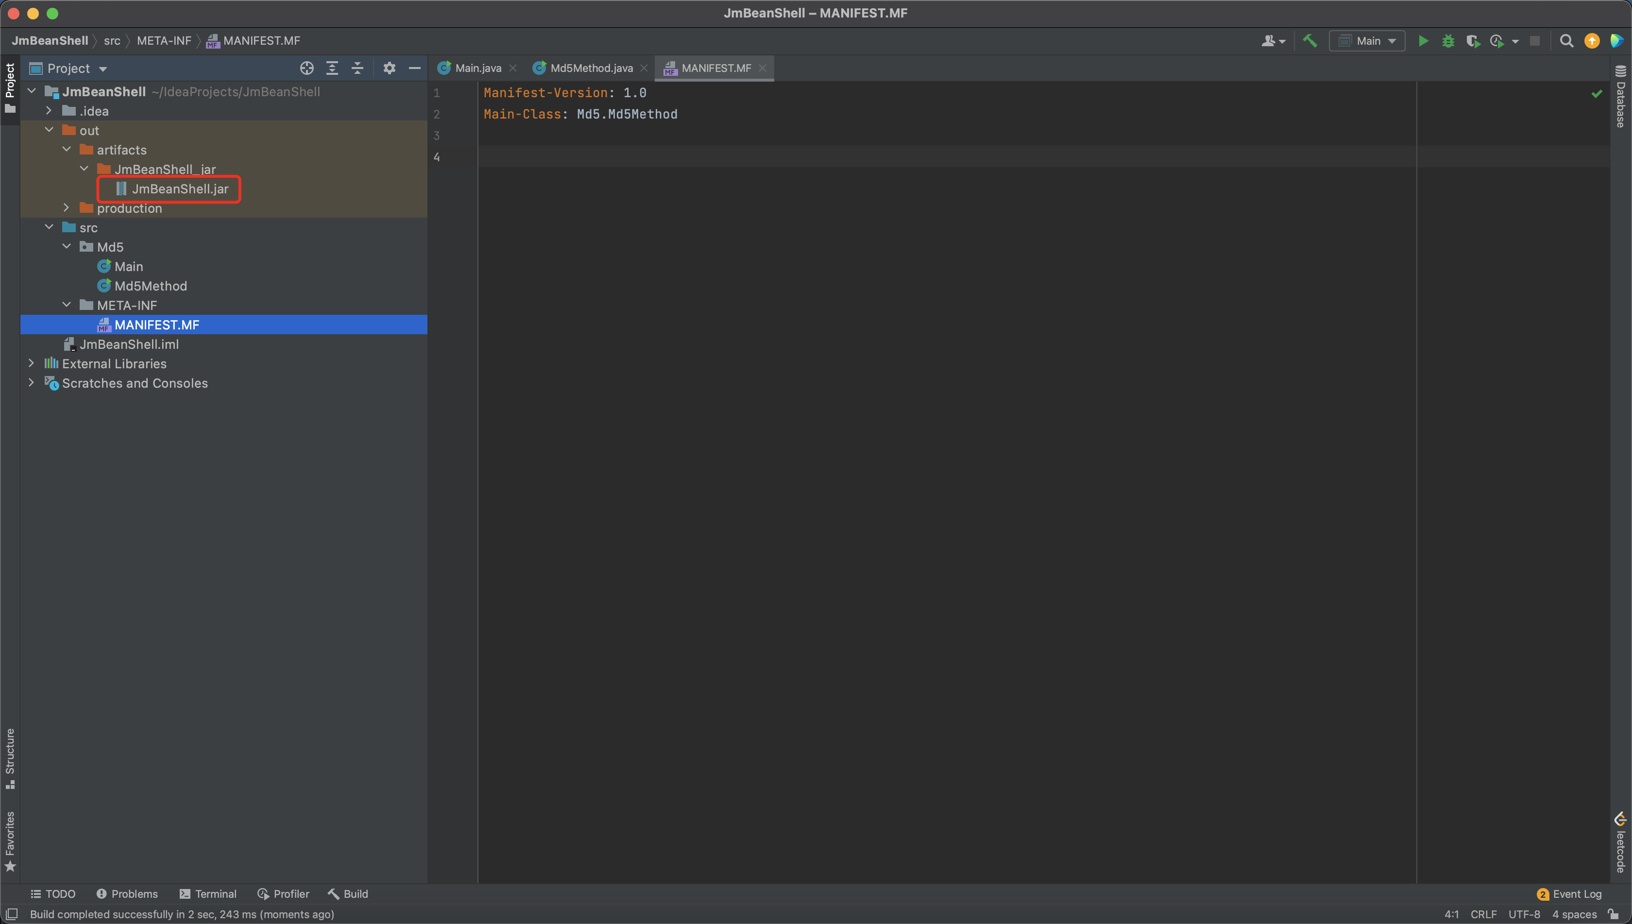Run with Coverage icon
The image size is (1632, 924).
coord(1473,41)
